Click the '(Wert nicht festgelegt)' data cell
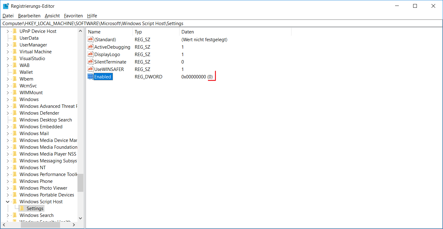The image size is (443, 229). (204, 39)
